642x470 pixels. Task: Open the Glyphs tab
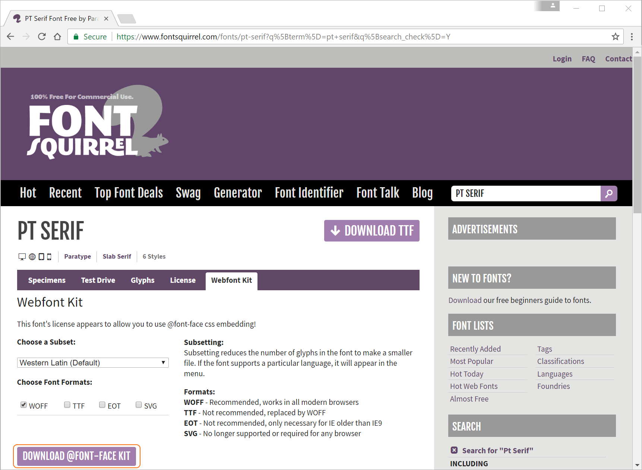143,280
